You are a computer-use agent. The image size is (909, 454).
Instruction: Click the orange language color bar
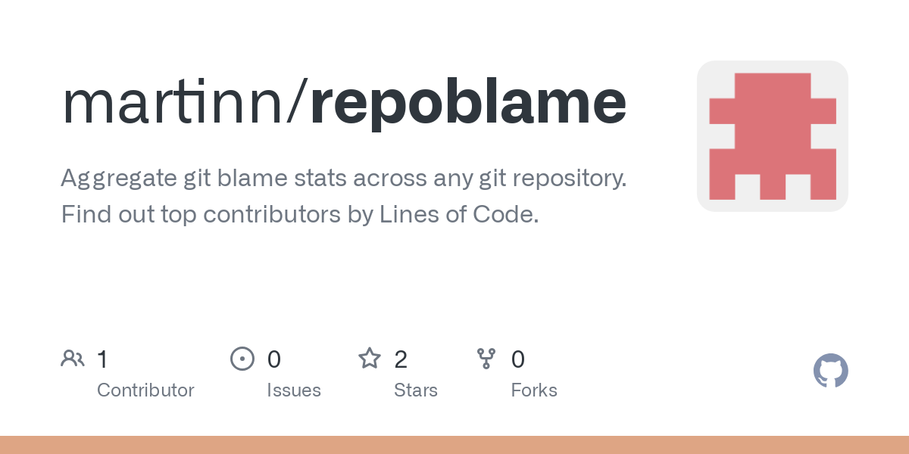point(454,445)
